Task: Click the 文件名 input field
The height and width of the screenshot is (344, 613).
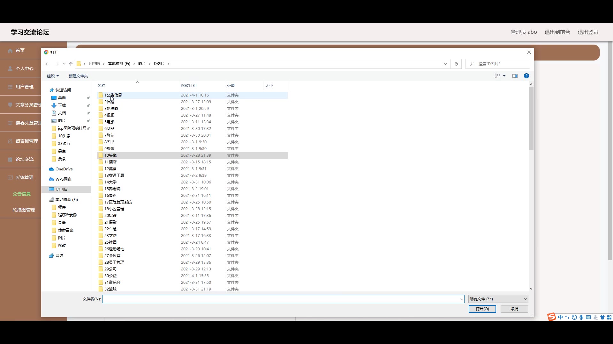Action: point(281,299)
